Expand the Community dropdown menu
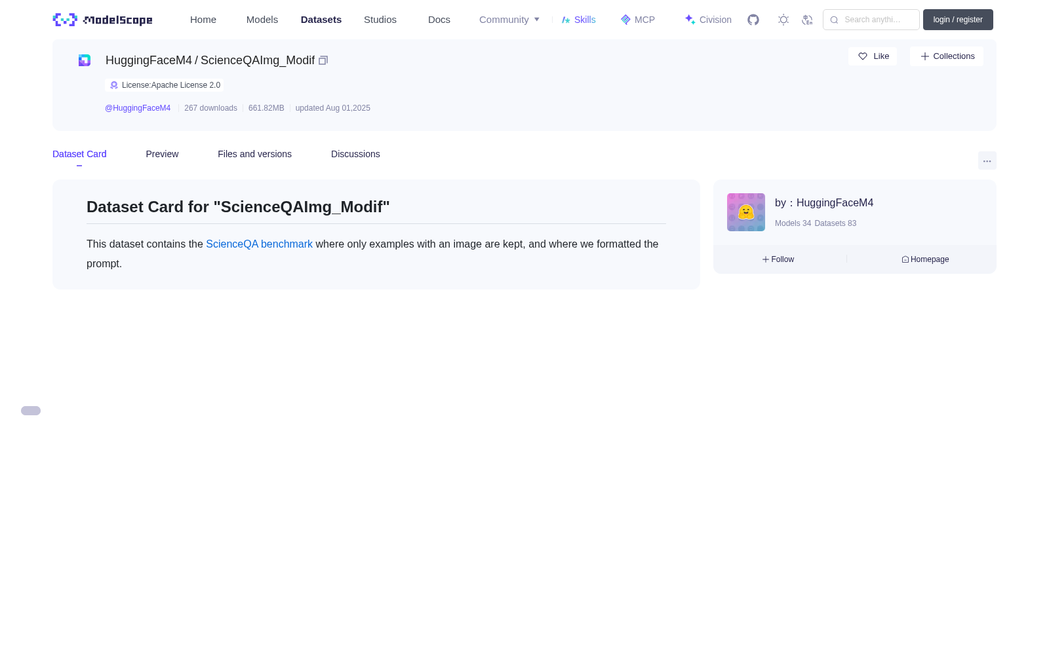The height and width of the screenshot is (655, 1049). [509, 20]
